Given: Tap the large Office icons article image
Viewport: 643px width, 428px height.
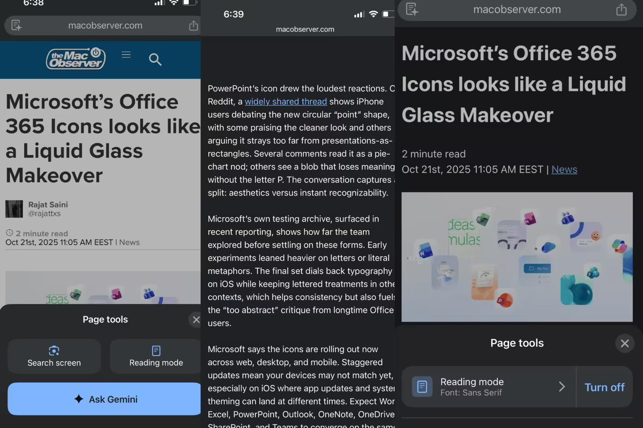Looking at the screenshot, I should click(x=517, y=257).
